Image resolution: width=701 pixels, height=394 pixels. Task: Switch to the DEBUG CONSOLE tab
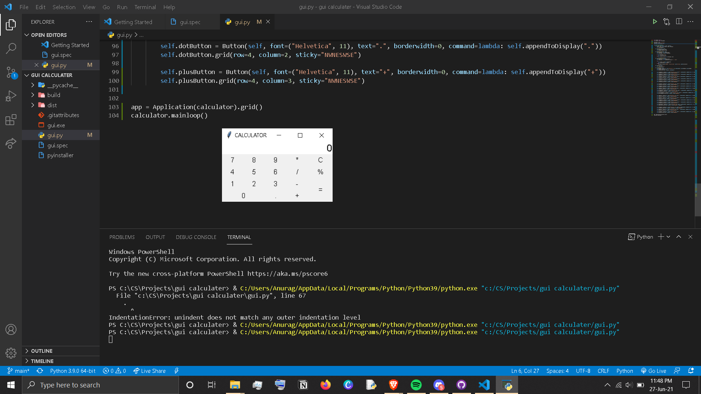click(196, 237)
